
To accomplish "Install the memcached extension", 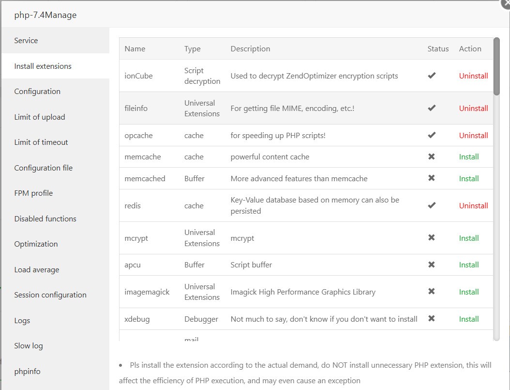I will 469,179.
